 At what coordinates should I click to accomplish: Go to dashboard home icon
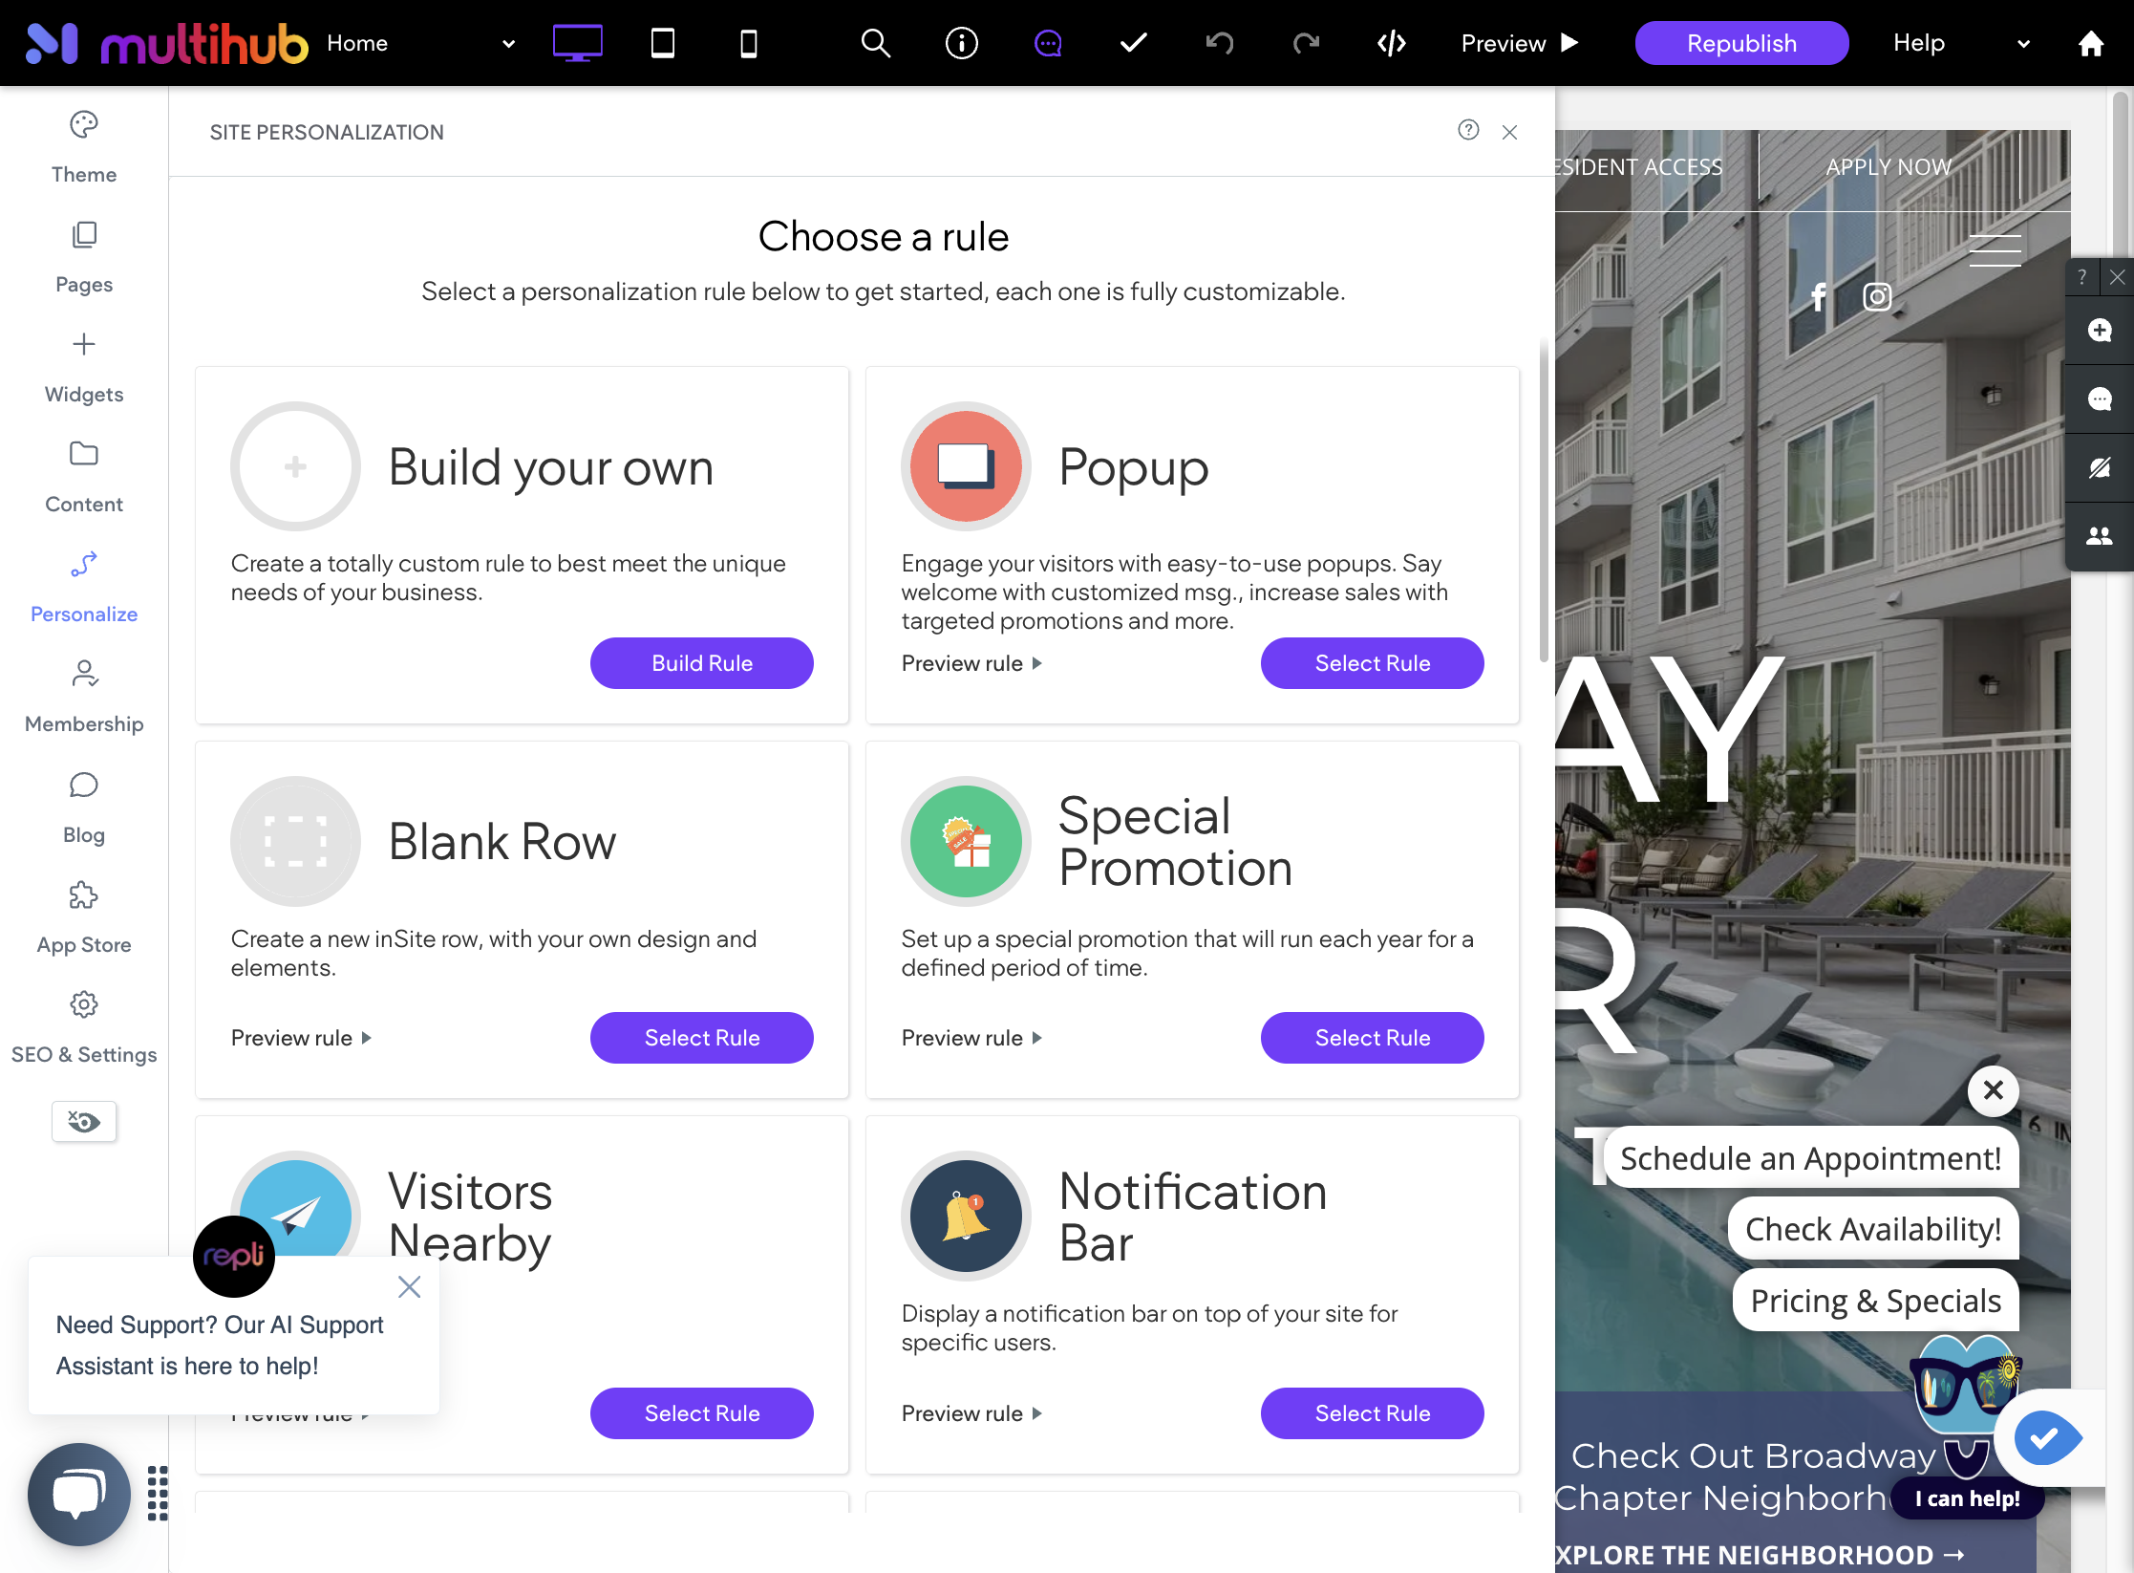[2091, 43]
